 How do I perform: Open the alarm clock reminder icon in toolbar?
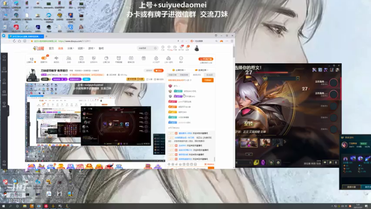pyautogui.click(x=119, y=58)
